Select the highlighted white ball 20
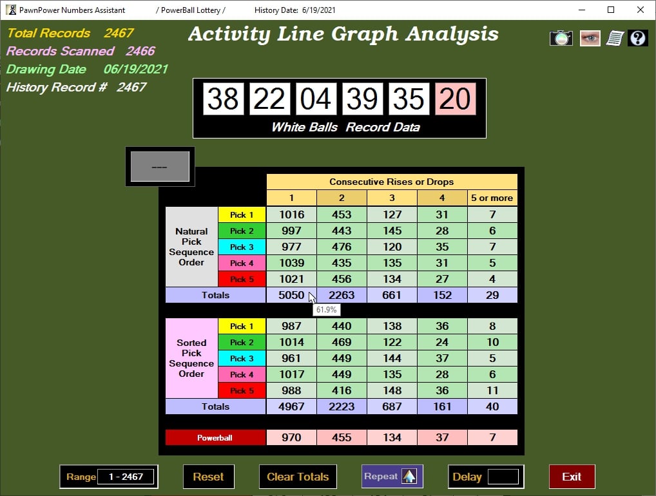Screen dimensions: 656x496 (455, 98)
